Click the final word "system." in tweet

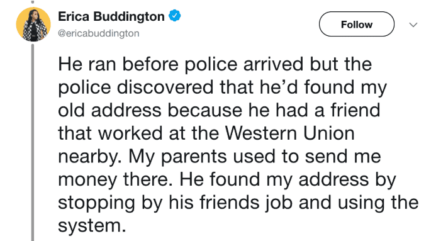coord(92,226)
